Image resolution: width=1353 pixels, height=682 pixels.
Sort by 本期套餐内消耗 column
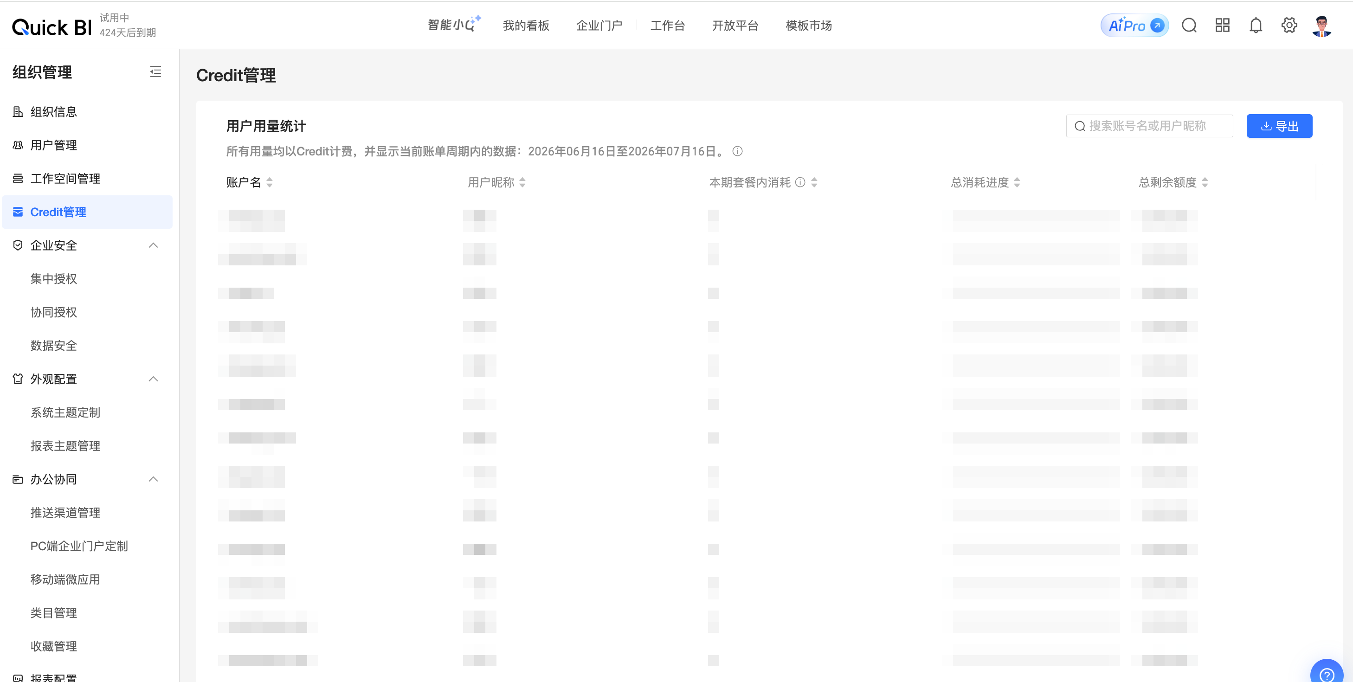click(x=814, y=182)
